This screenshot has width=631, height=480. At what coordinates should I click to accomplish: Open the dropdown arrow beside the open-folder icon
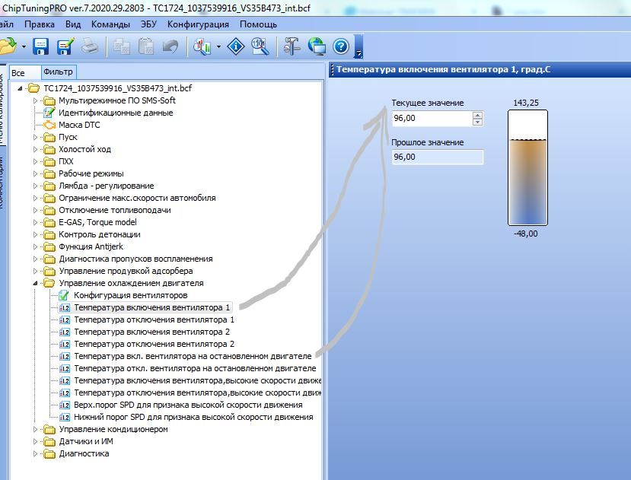pyautogui.click(x=24, y=46)
